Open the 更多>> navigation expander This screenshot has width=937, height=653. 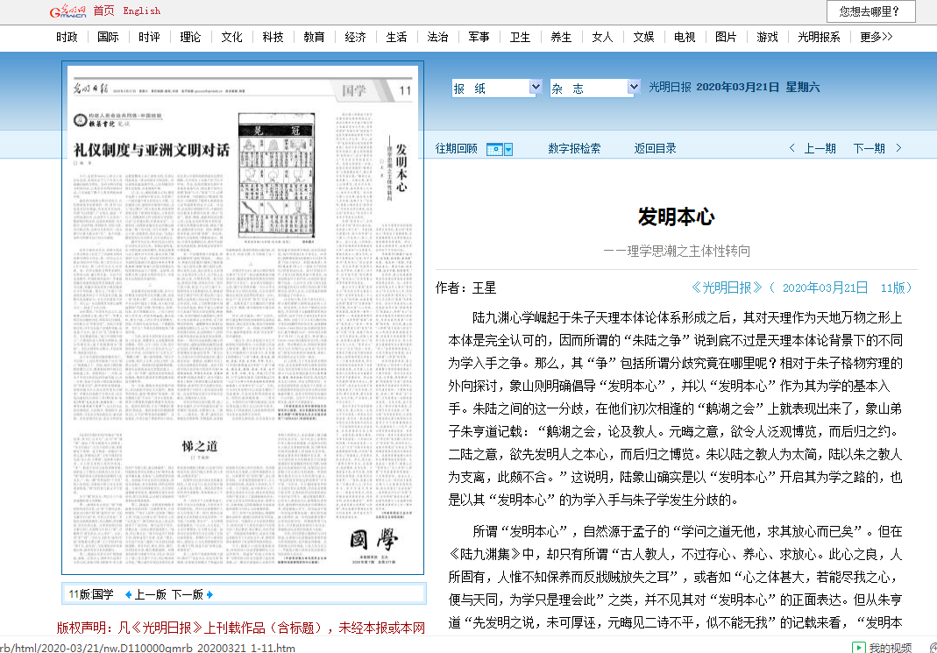click(x=876, y=37)
